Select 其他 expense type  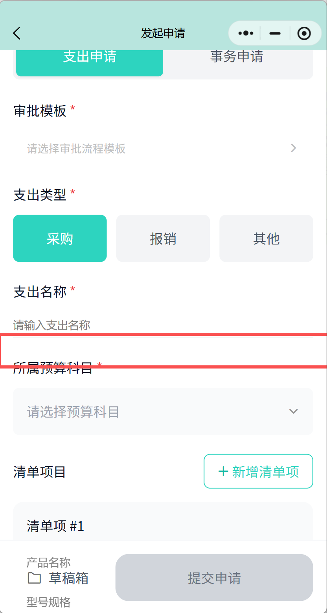pos(266,238)
